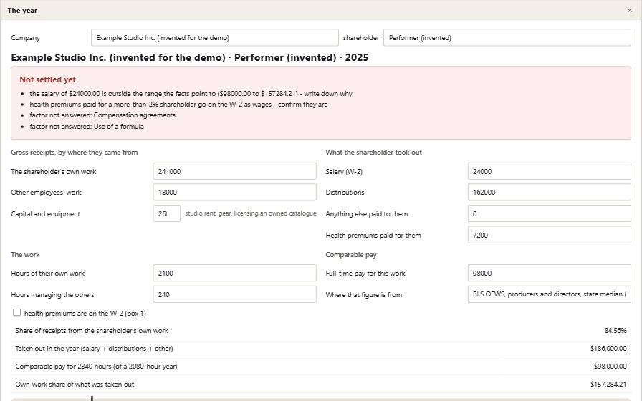Click the health premiums W-2 wages warning line
Viewport: 642px width, 401px height.
pos(178,105)
